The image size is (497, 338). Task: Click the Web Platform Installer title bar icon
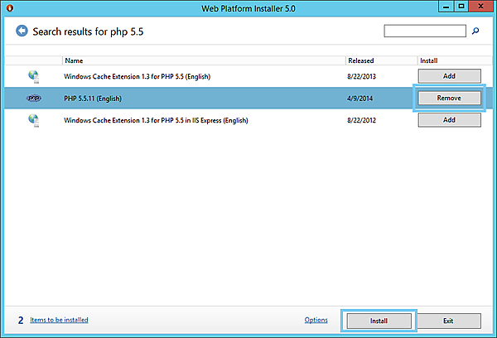[9, 8]
